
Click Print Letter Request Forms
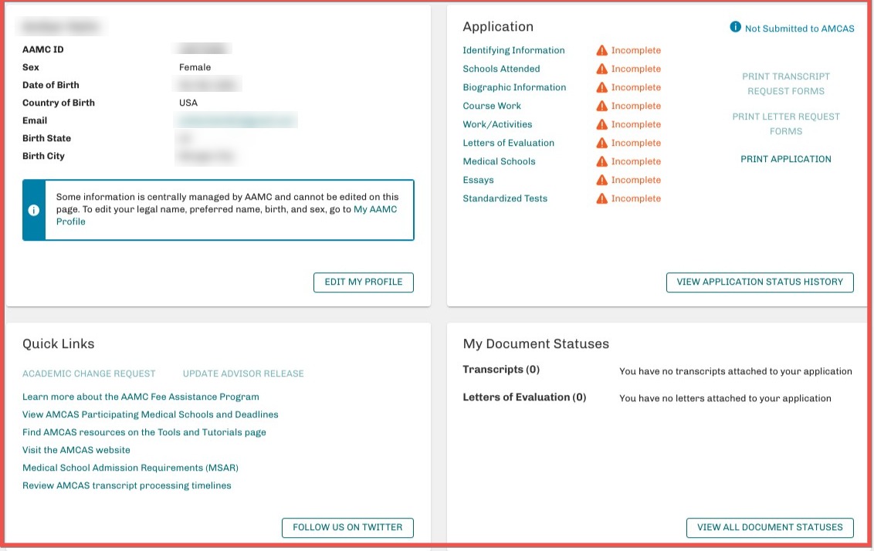coord(786,123)
